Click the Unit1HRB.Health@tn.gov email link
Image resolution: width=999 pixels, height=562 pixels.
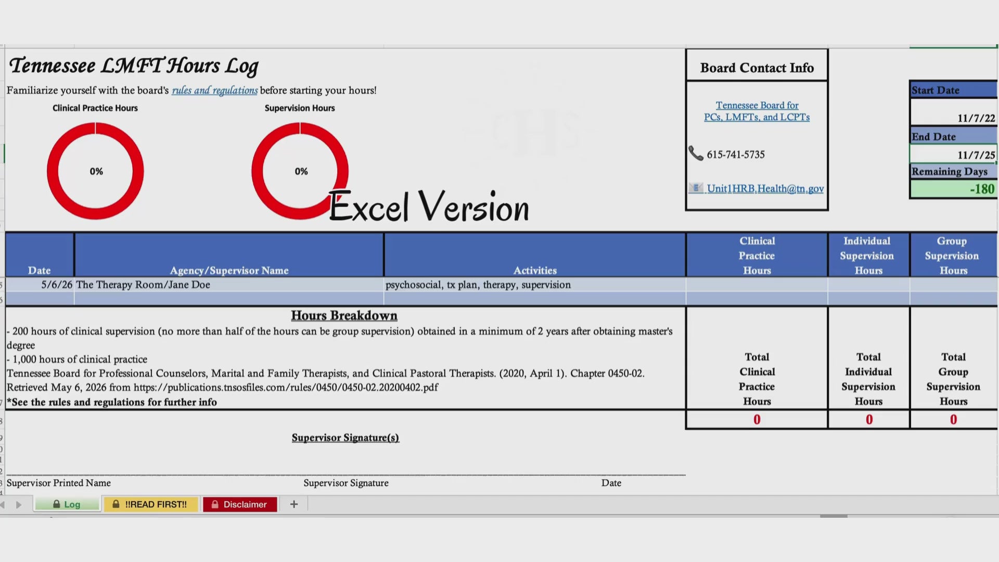[765, 188]
